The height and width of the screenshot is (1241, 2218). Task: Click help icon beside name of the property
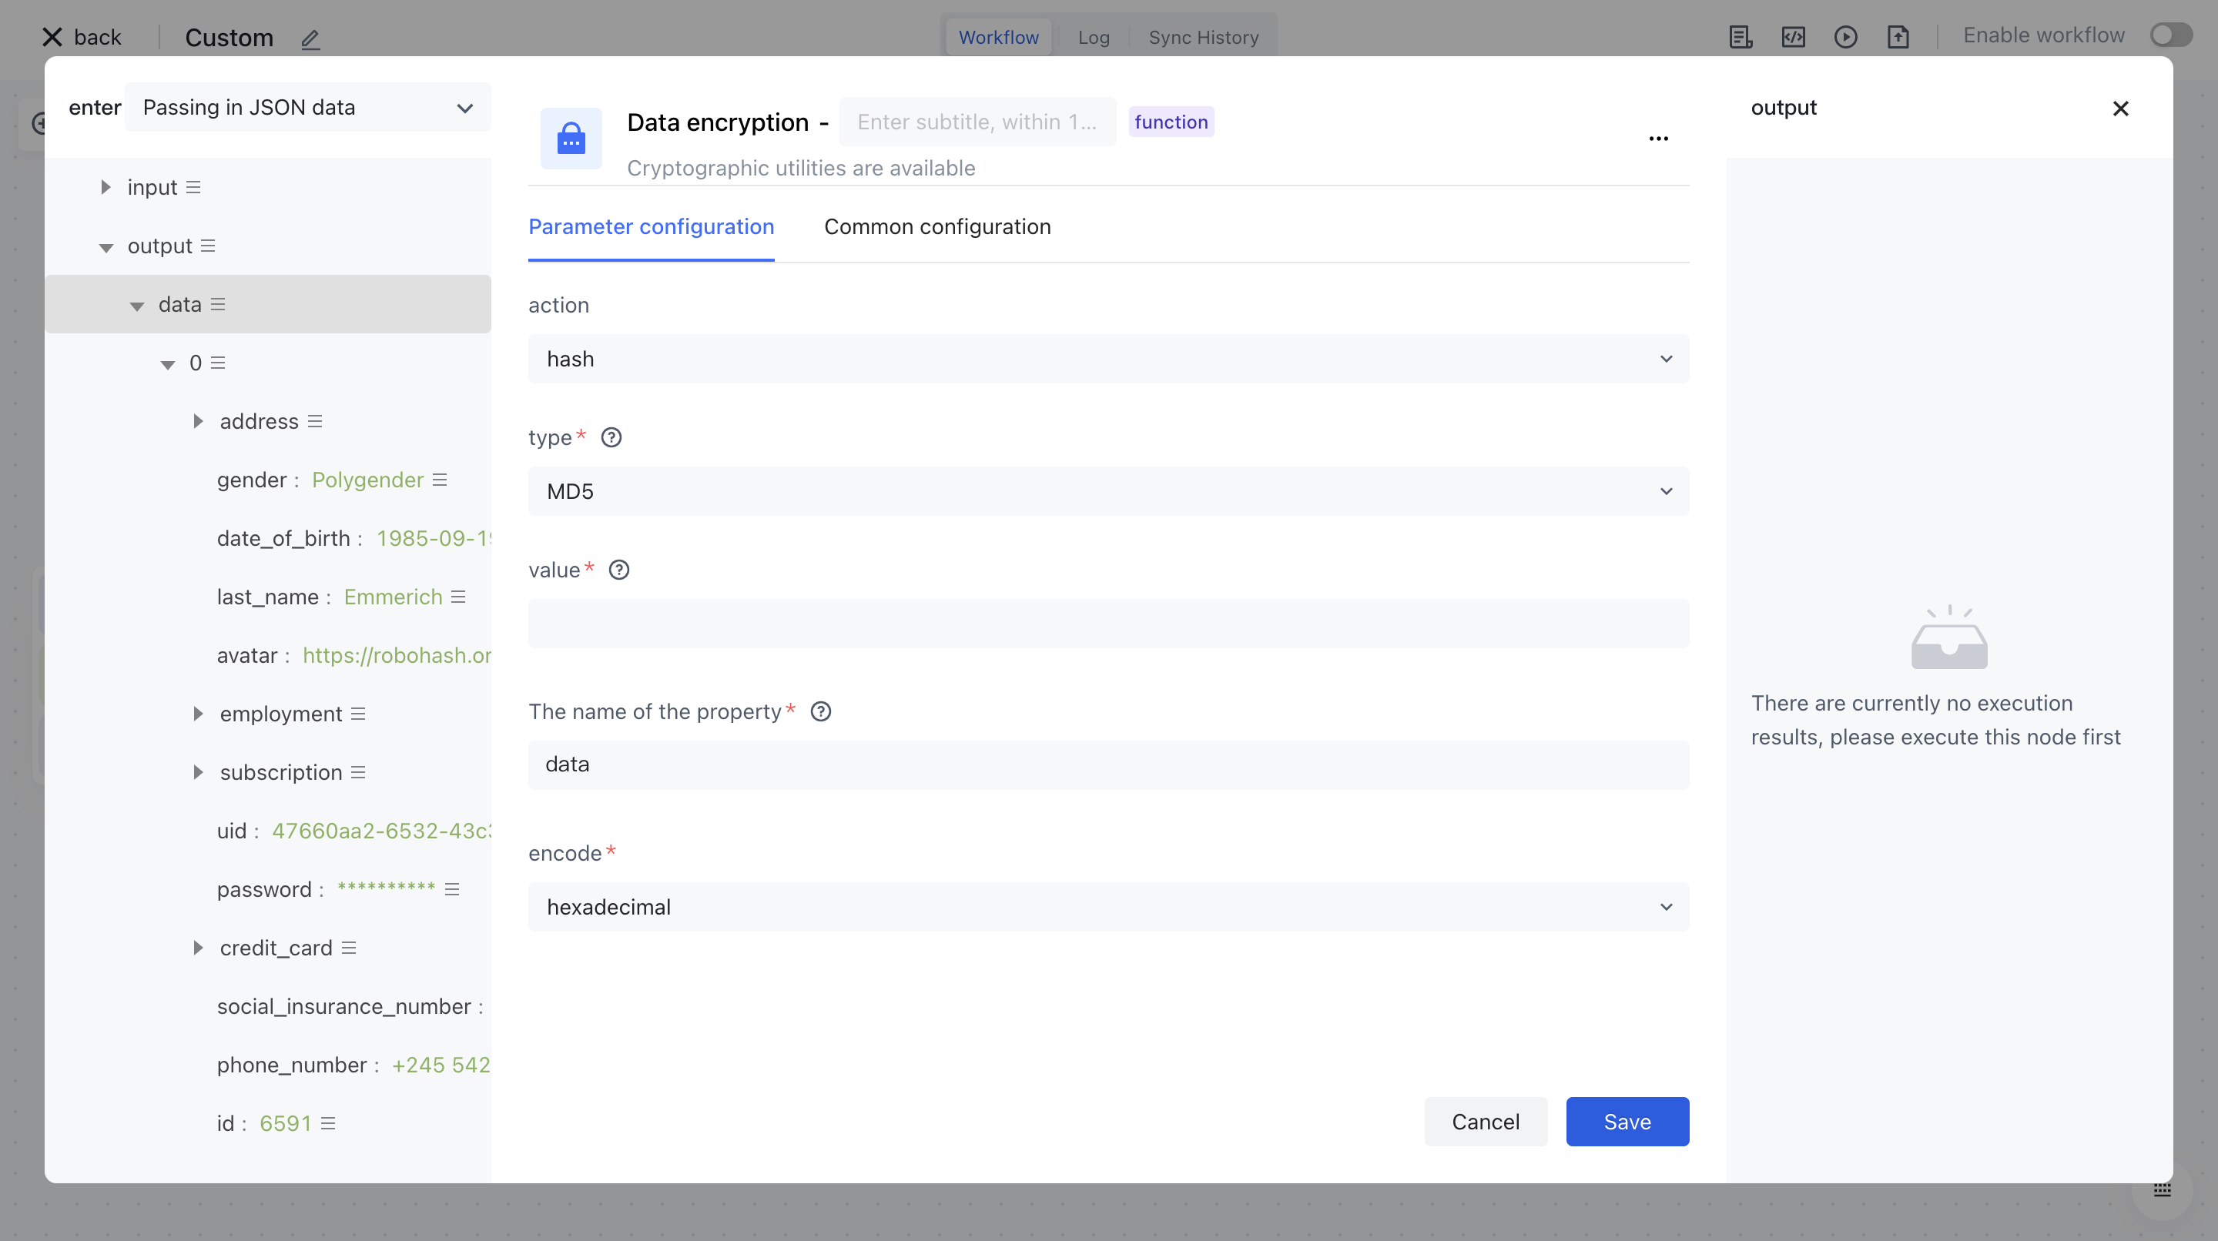[x=820, y=711]
